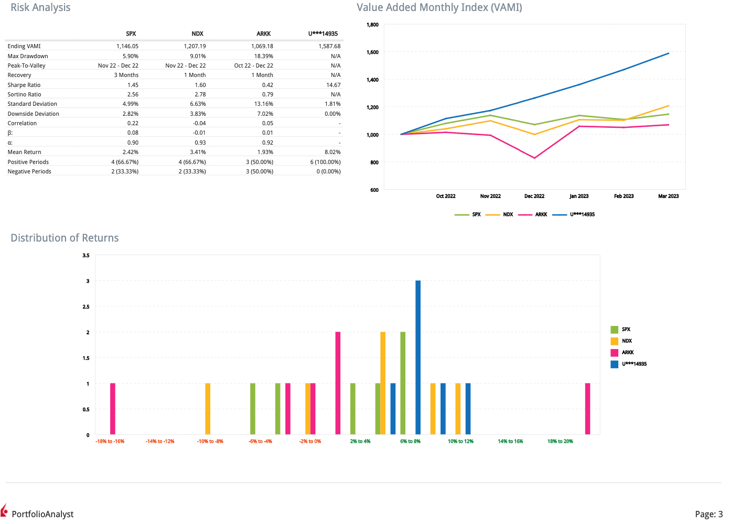Click the 6 (100.00%) Positive Periods value
The image size is (729, 524).
click(326, 162)
